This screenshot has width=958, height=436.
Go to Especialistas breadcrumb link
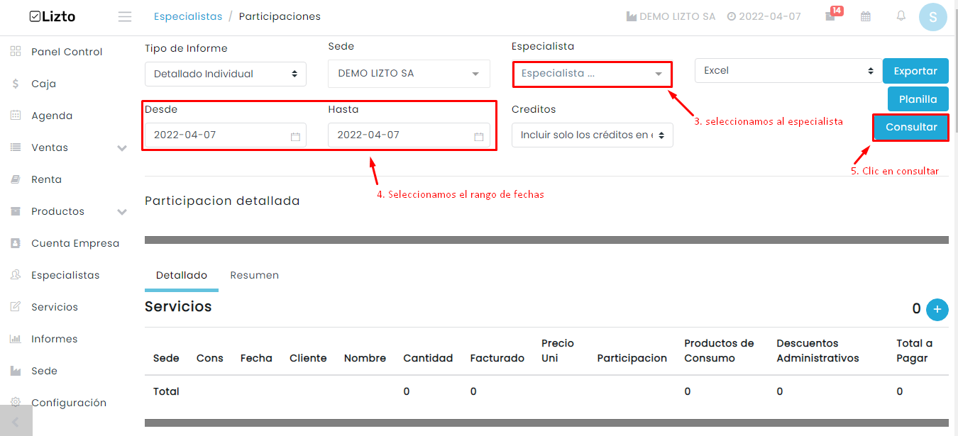point(188,16)
